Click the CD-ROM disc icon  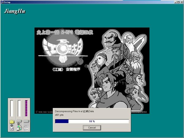[20, 128]
